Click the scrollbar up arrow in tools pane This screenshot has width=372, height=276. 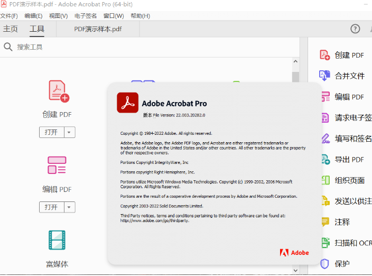point(295,61)
